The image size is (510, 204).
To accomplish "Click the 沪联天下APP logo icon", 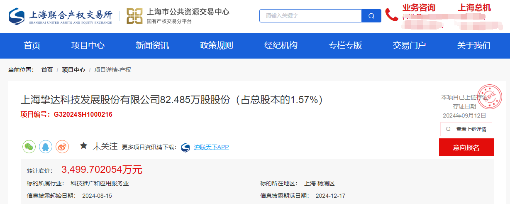I will [x=185, y=147].
